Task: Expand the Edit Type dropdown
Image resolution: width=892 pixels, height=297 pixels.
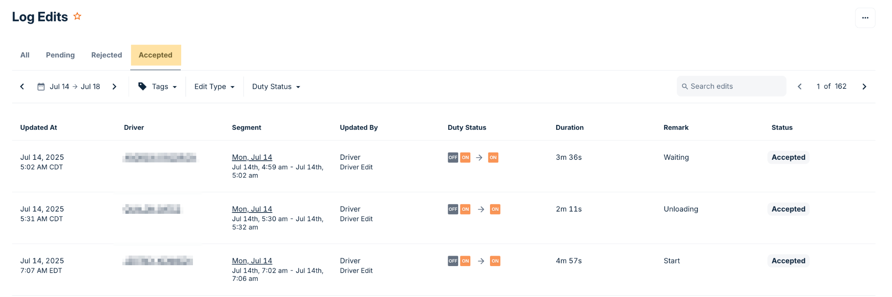Action: [x=214, y=87]
